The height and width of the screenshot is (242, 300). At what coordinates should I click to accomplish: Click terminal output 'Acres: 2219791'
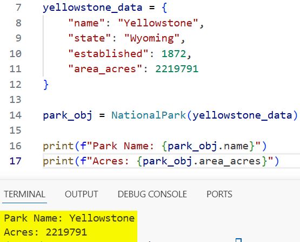coord(45,232)
